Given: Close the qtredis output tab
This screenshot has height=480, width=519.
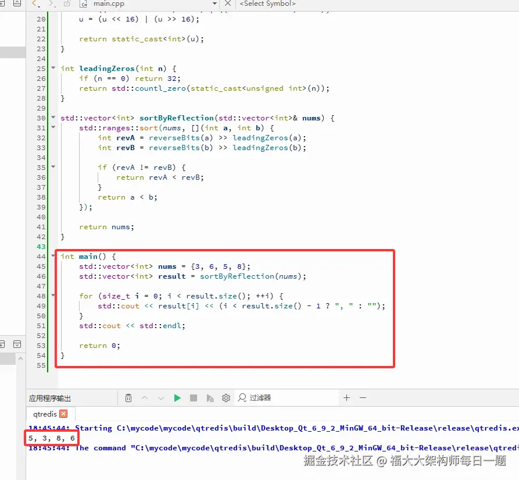Looking at the screenshot, I should [63, 414].
